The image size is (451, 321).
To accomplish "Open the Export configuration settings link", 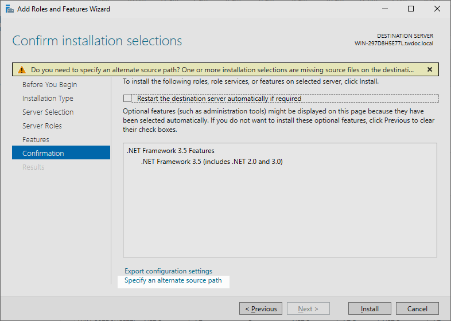I will click(x=168, y=271).
